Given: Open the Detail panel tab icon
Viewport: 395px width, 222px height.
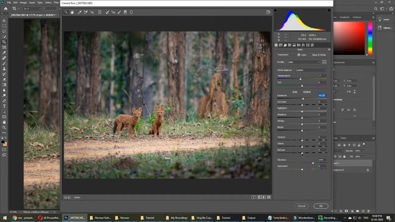Looking at the screenshot, I should pos(285,45).
